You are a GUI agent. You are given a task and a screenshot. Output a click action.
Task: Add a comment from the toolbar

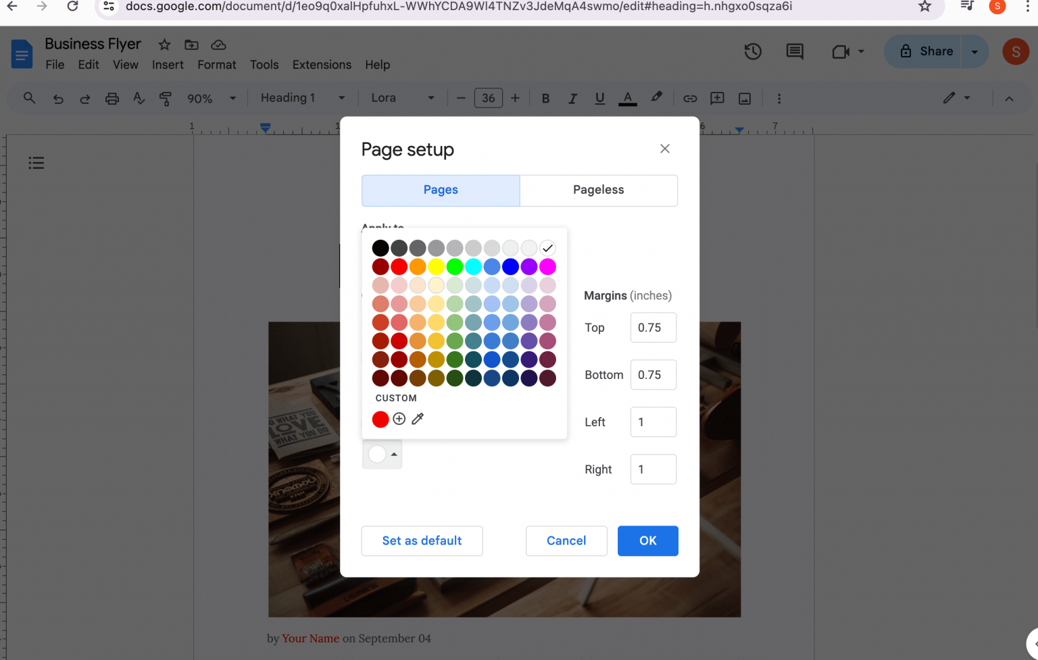717,99
